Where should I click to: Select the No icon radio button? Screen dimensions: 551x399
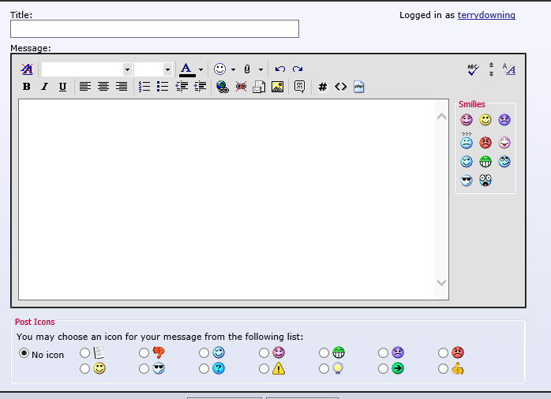click(x=24, y=353)
